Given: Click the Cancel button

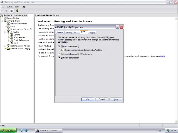Looking at the screenshot, I should (x=102, y=99).
